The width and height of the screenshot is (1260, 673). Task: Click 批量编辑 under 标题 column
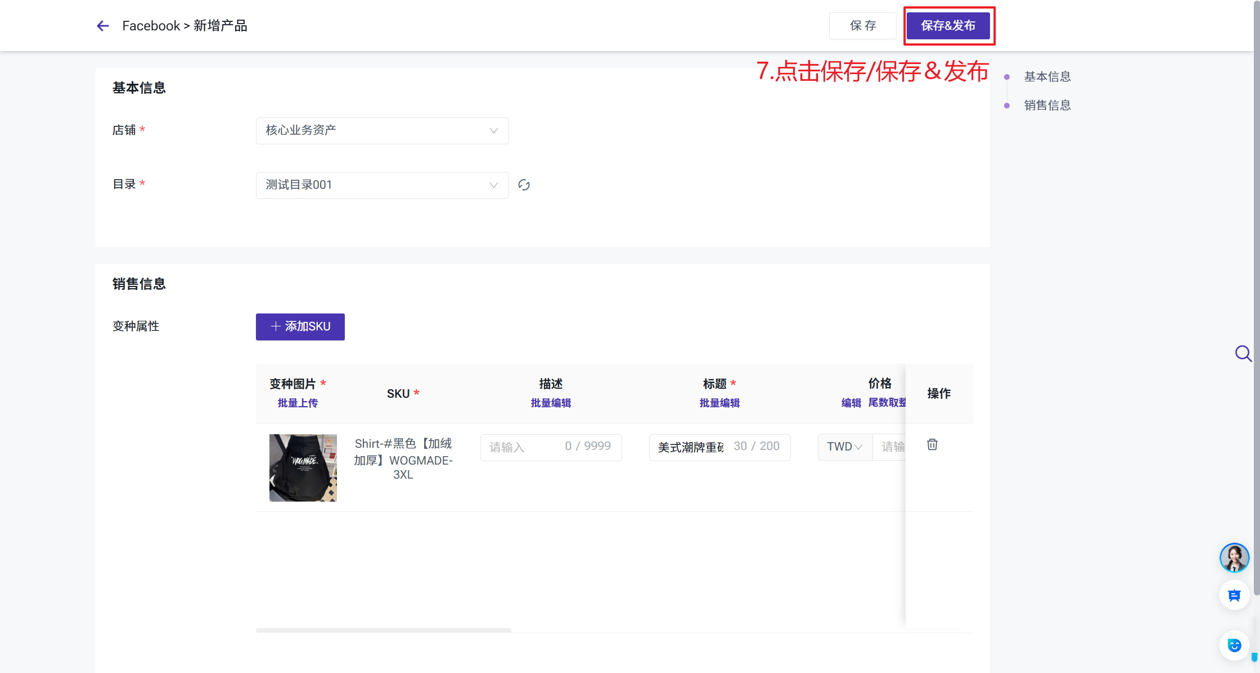(719, 403)
